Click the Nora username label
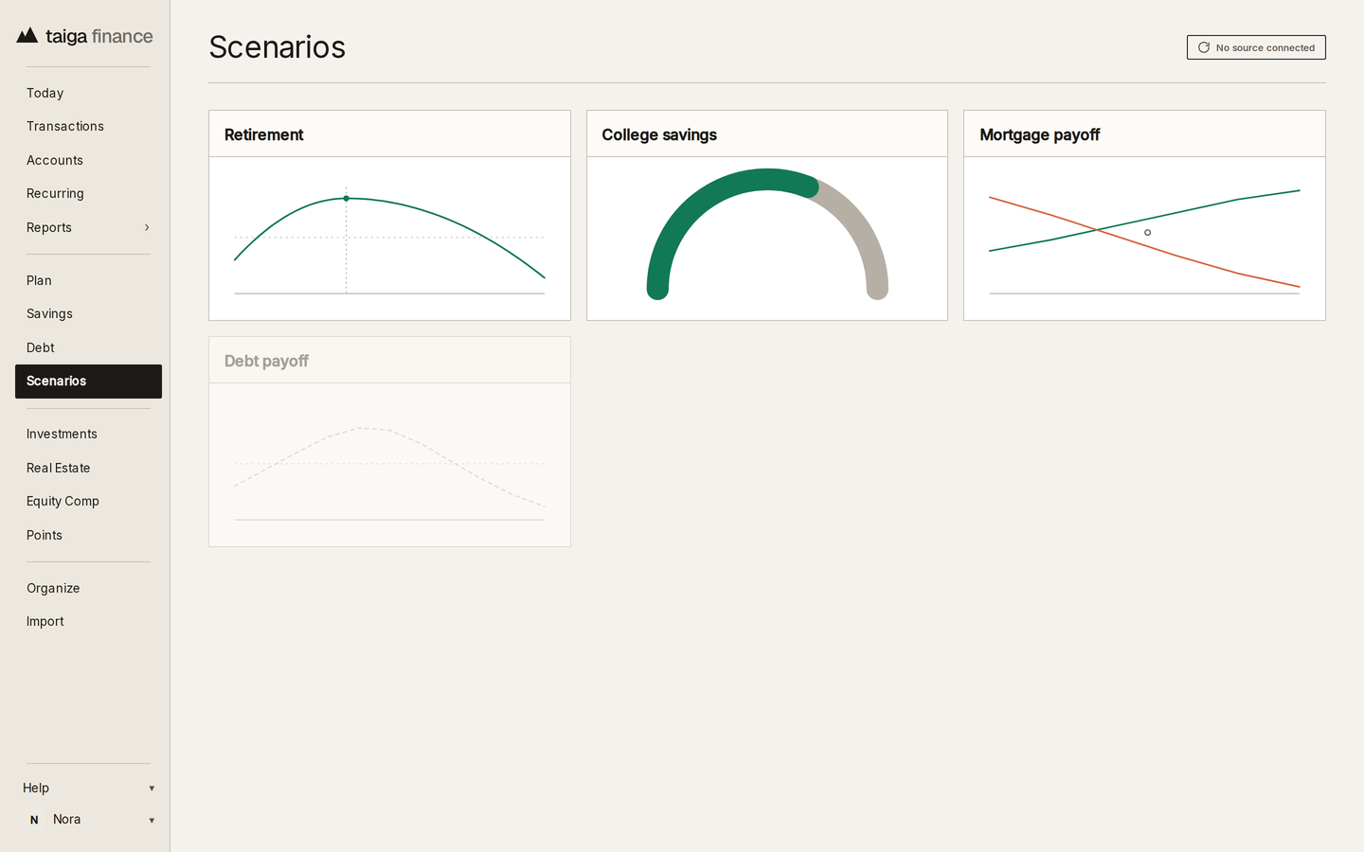 (66, 819)
